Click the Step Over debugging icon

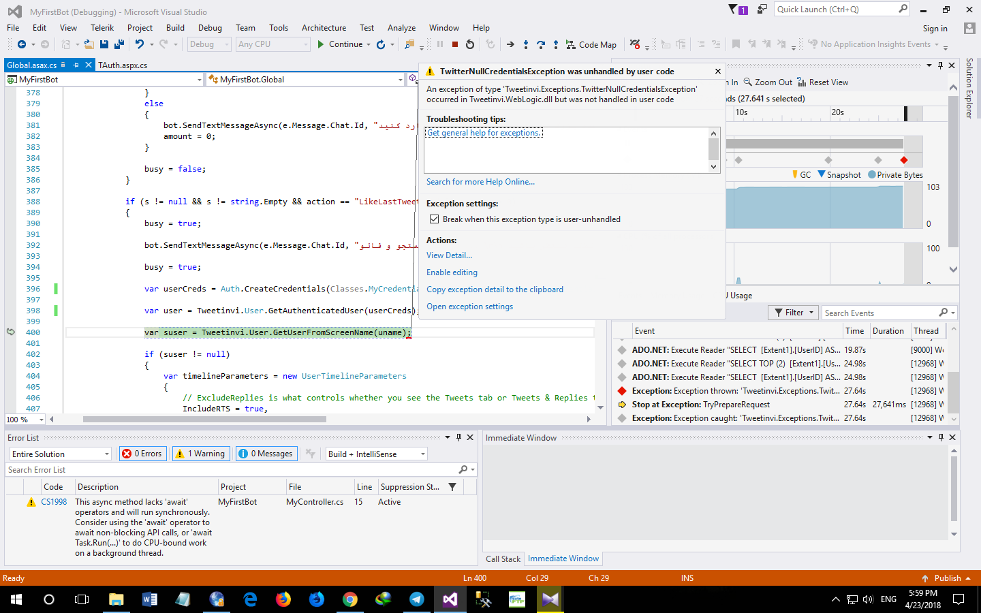tap(541, 44)
